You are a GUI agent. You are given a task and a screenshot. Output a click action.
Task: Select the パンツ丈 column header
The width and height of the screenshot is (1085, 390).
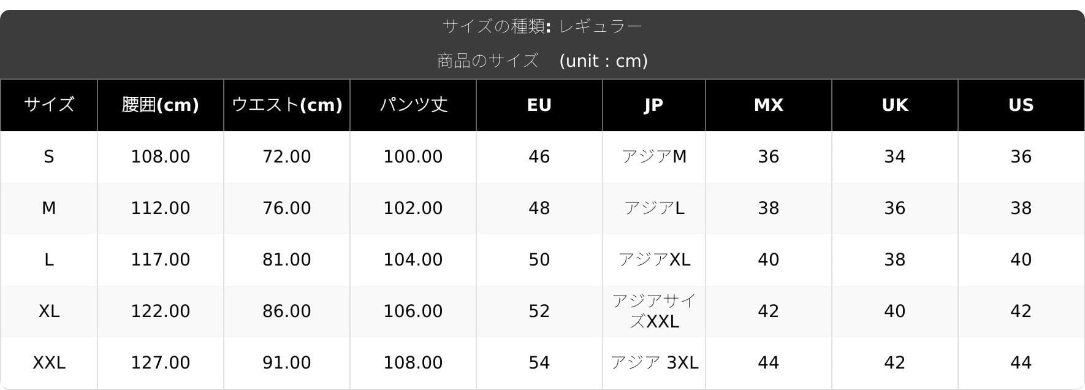pyautogui.click(x=413, y=105)
